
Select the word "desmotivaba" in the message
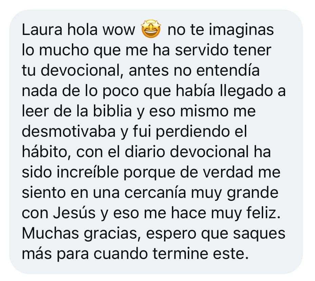(69, 131)
